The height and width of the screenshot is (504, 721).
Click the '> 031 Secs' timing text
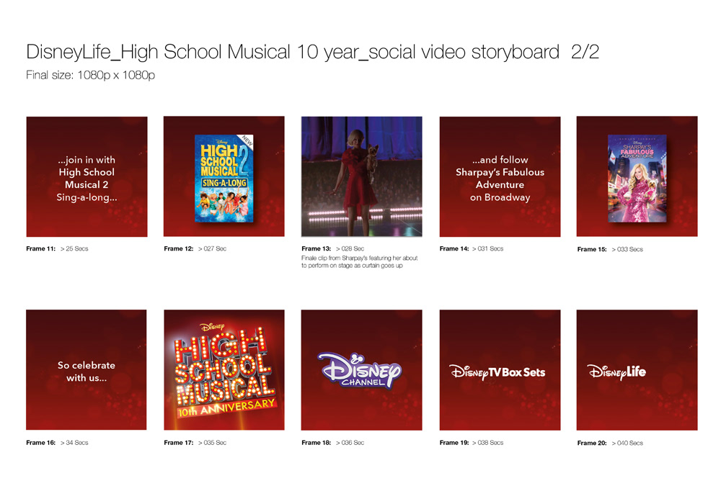click(488, 249)
